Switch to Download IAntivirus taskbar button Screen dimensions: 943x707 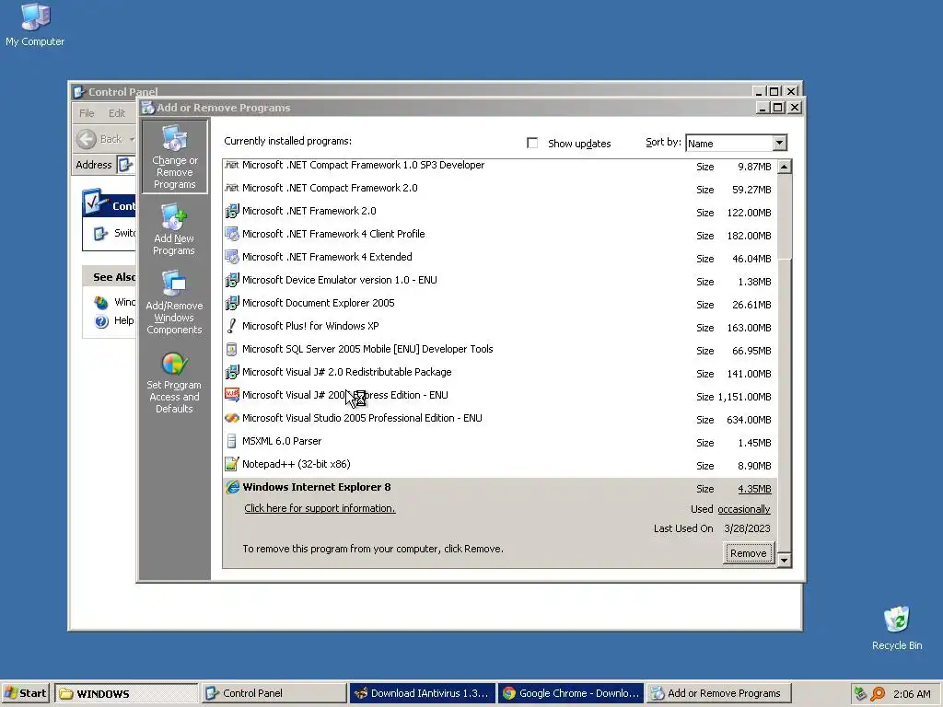(422, 693)
